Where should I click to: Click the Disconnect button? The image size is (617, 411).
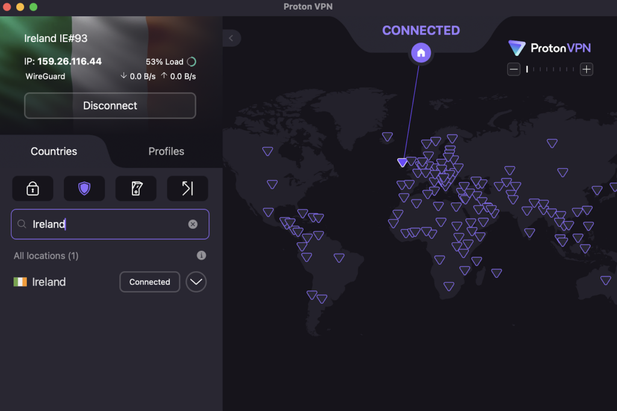(x=110, y=105)
